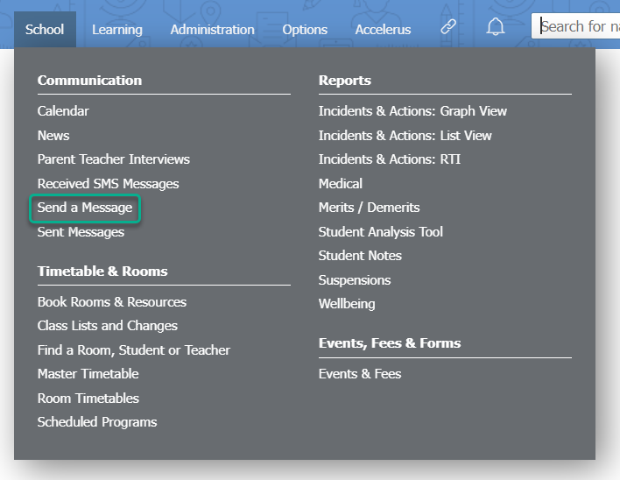View Received SMS Messages
The image size is (620, 480).
[x=108, y=184]
